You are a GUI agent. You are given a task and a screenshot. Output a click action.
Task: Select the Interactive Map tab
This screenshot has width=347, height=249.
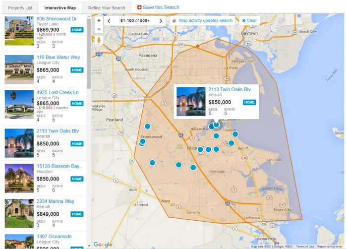[60, 8]
